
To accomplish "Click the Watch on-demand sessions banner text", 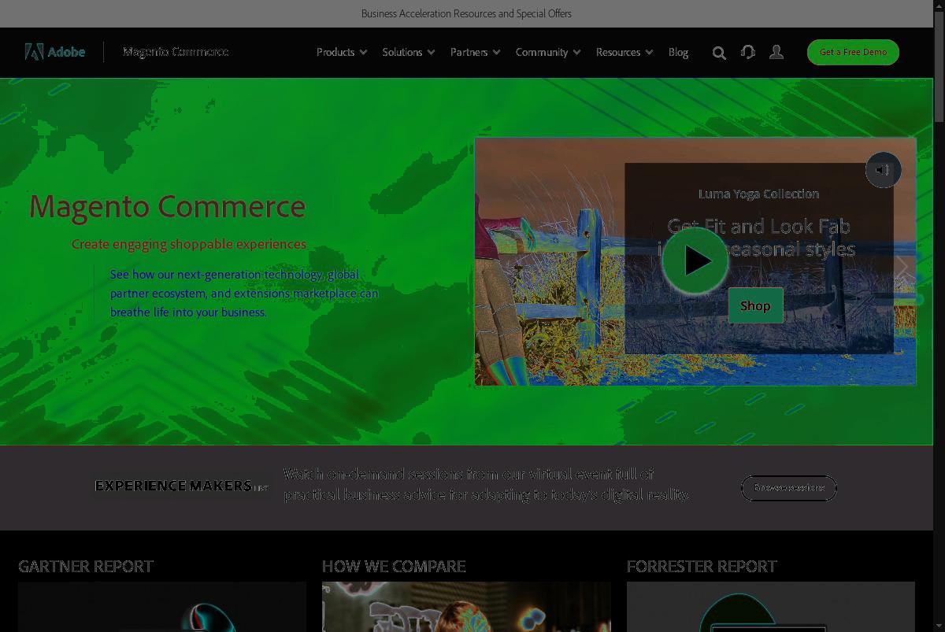I will [486, 484].
